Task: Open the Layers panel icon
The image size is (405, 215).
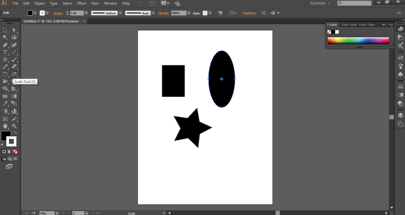Action: 400,115
